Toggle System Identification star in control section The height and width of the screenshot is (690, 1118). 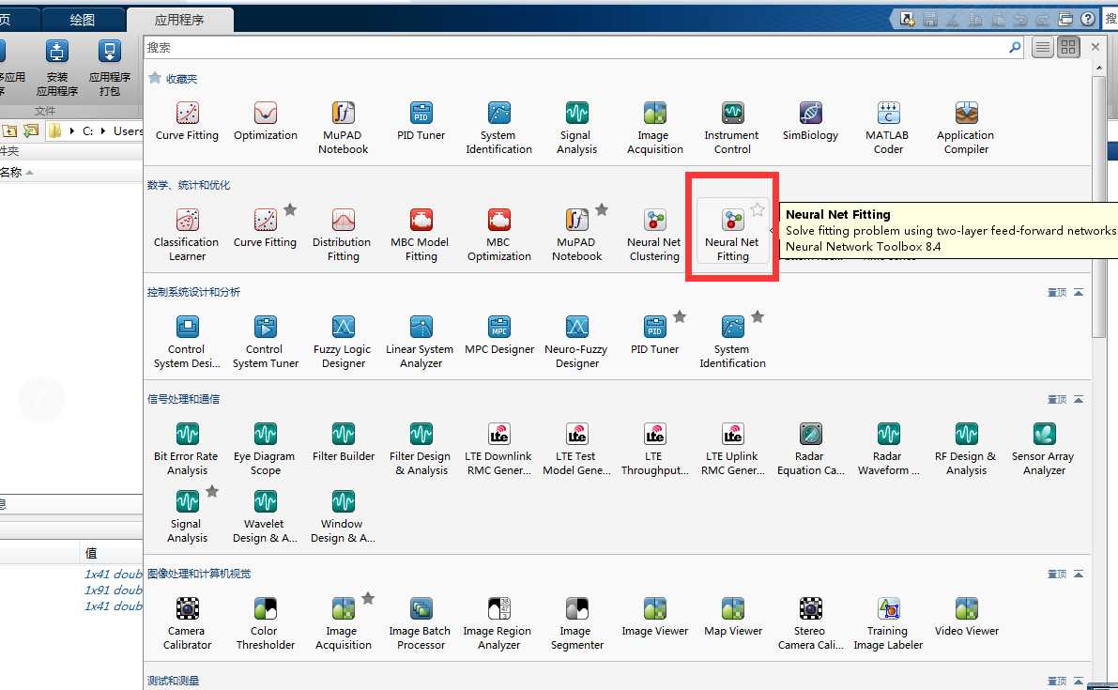tap(758, 316)
